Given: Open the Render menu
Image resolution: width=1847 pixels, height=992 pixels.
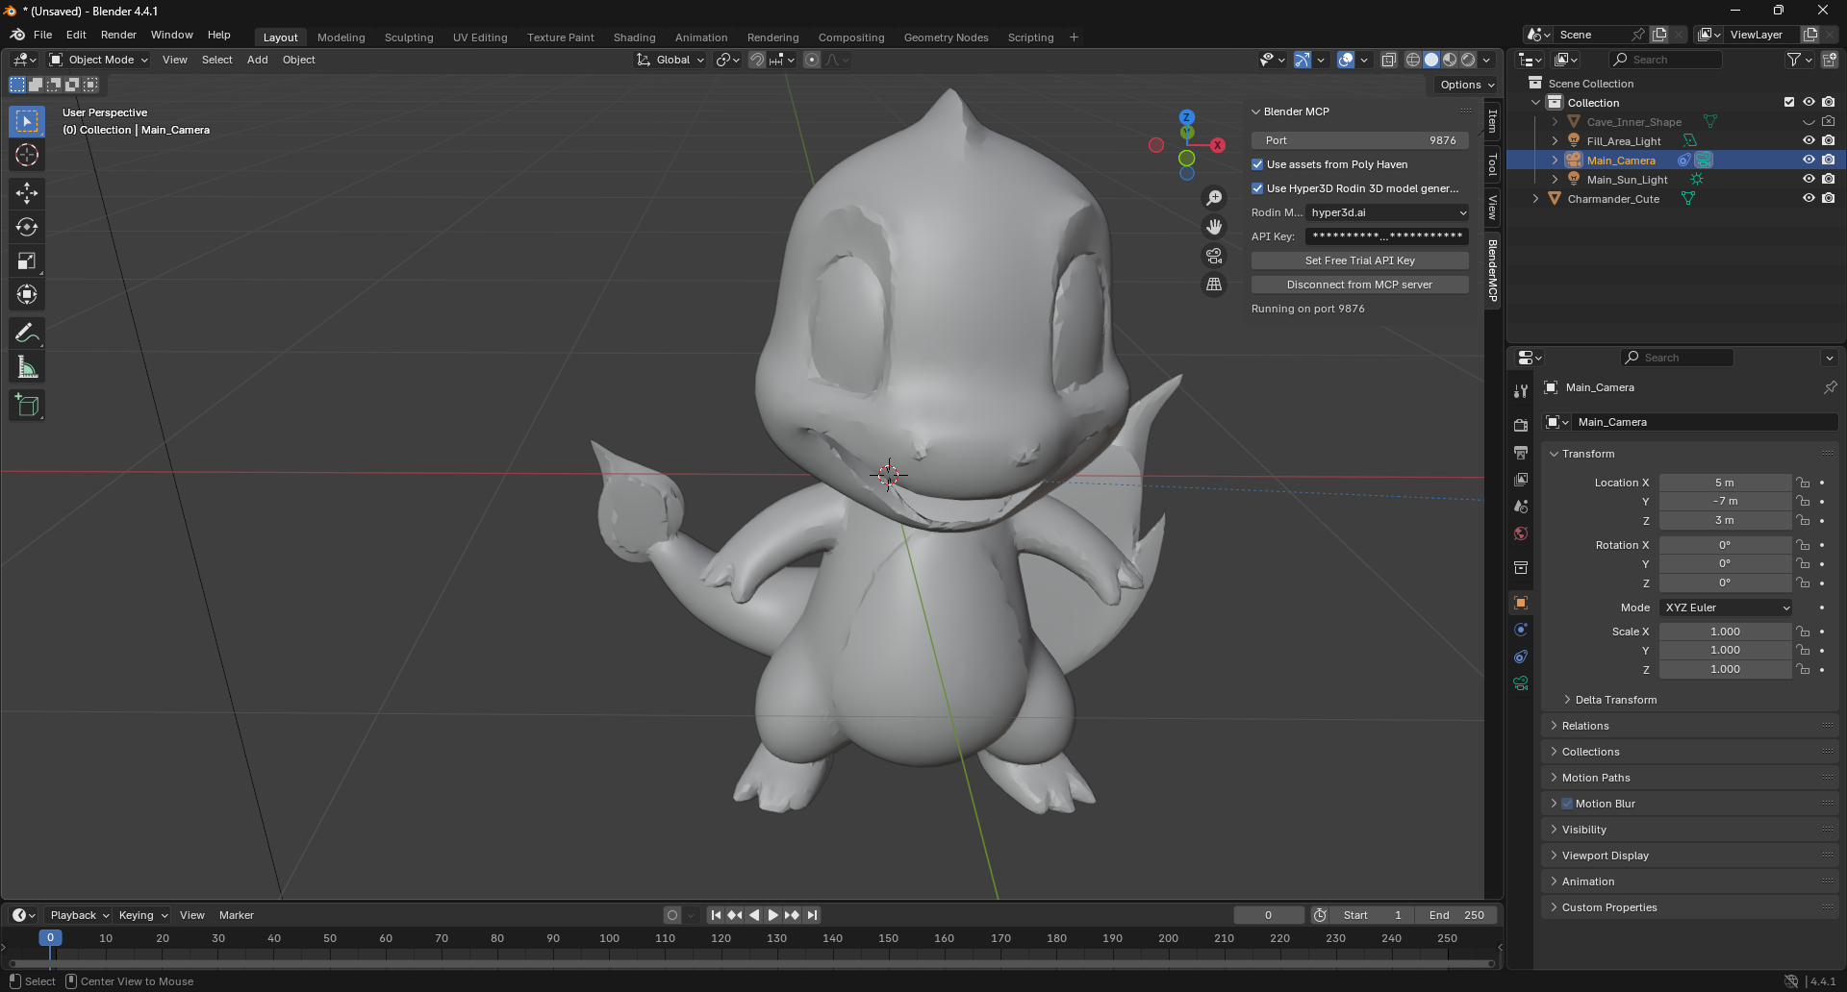Looking at the screenshot, I should 118,35.
